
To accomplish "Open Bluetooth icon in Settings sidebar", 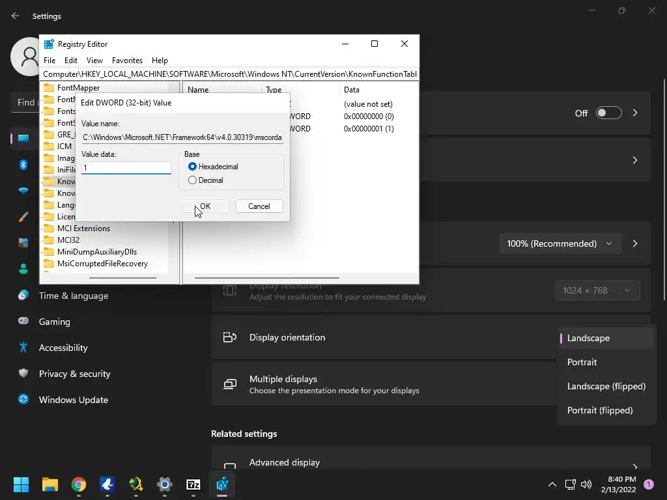I will (x=23, y=165).
